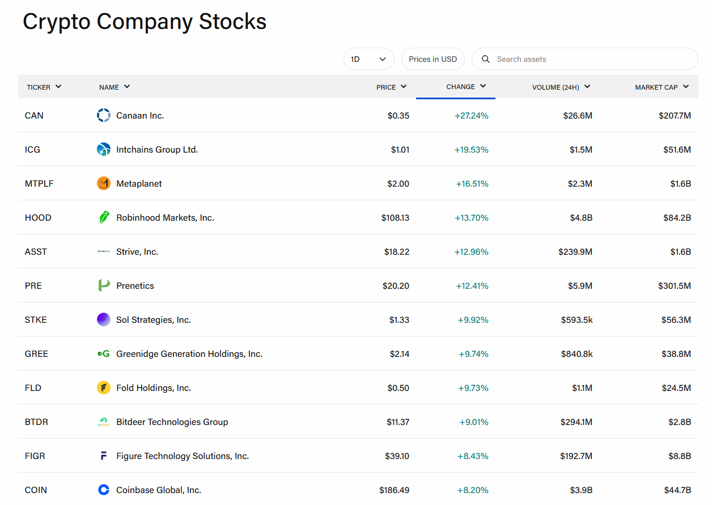The height and width of the screenshot is (505, 712).
Task: Open the Bitdeer Technologies Group link
Action: [x=172, y=422]
